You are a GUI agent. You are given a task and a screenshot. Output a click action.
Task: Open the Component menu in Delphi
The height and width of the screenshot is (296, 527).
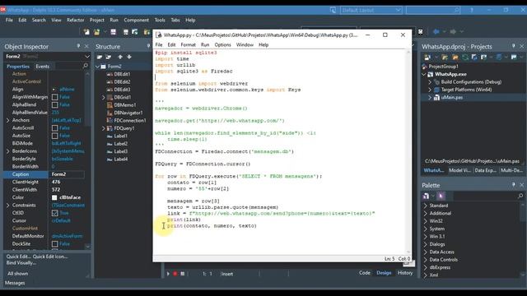pyautogui.click(x=136, y=20)
